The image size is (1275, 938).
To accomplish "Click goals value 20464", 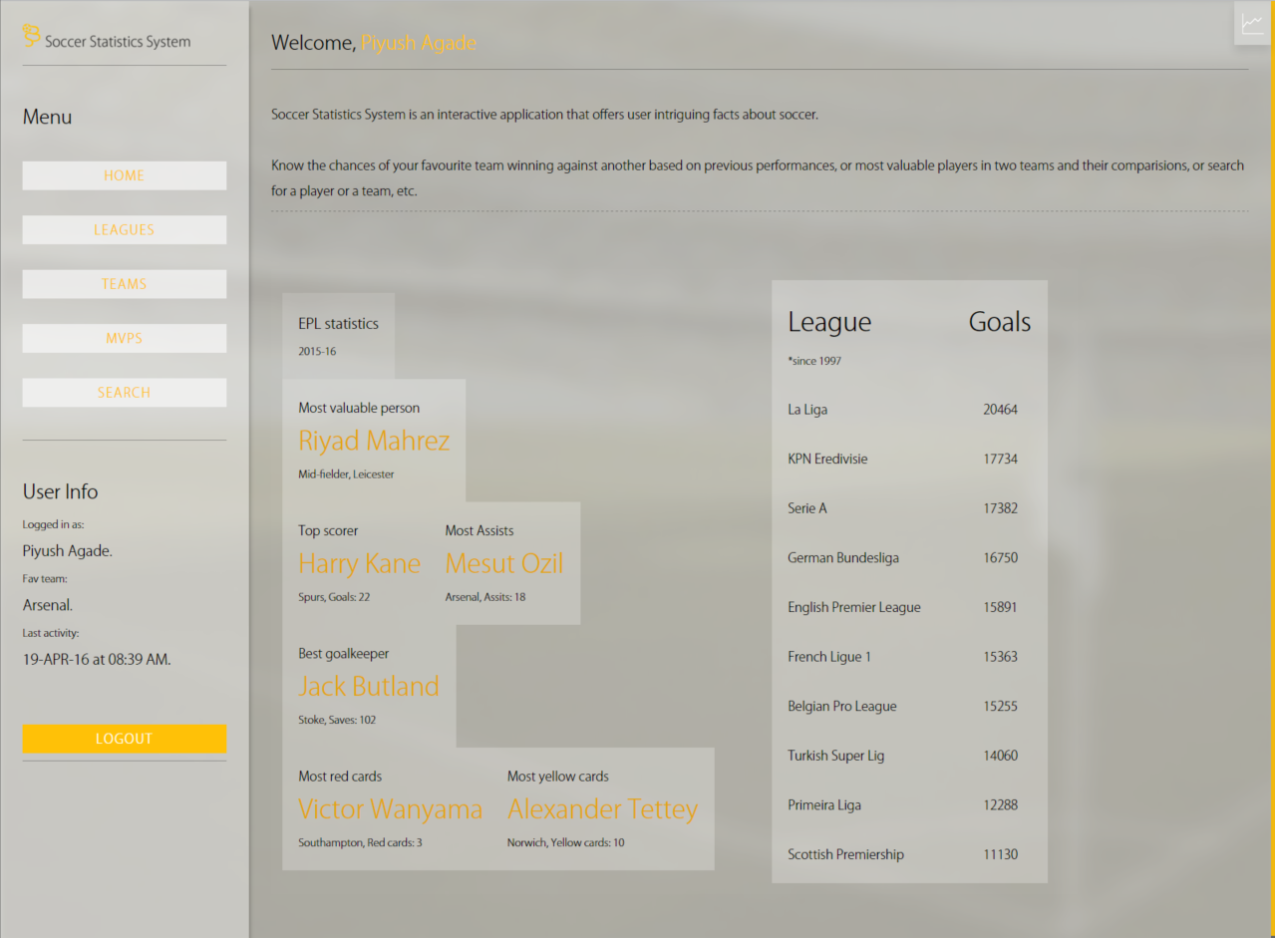I will click(x=1000, y=410).
